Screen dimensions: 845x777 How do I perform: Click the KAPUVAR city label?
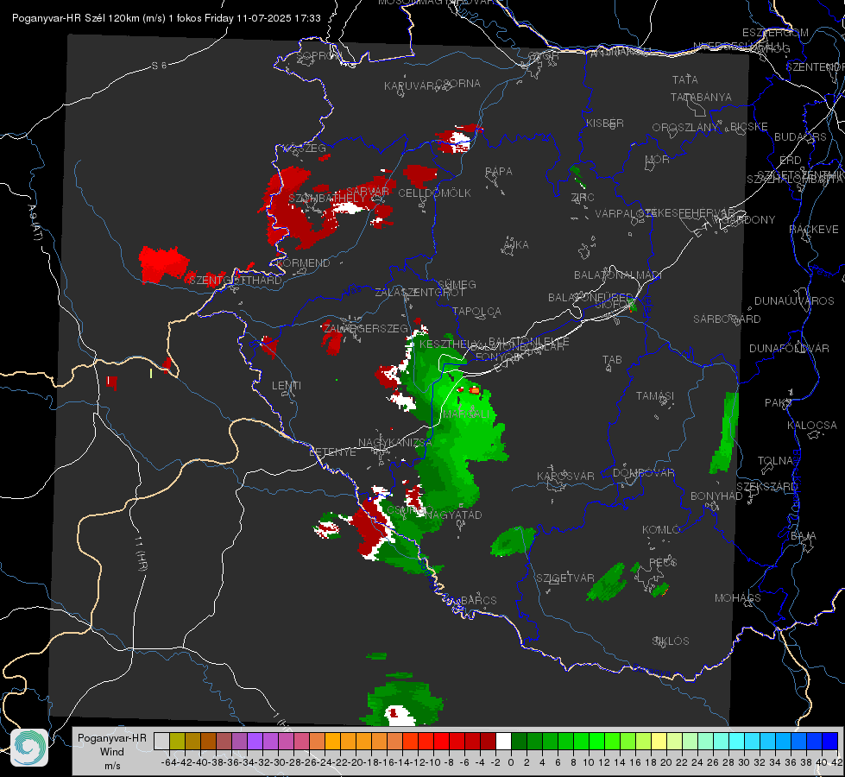pyautogui.click(x=409, y=86)
